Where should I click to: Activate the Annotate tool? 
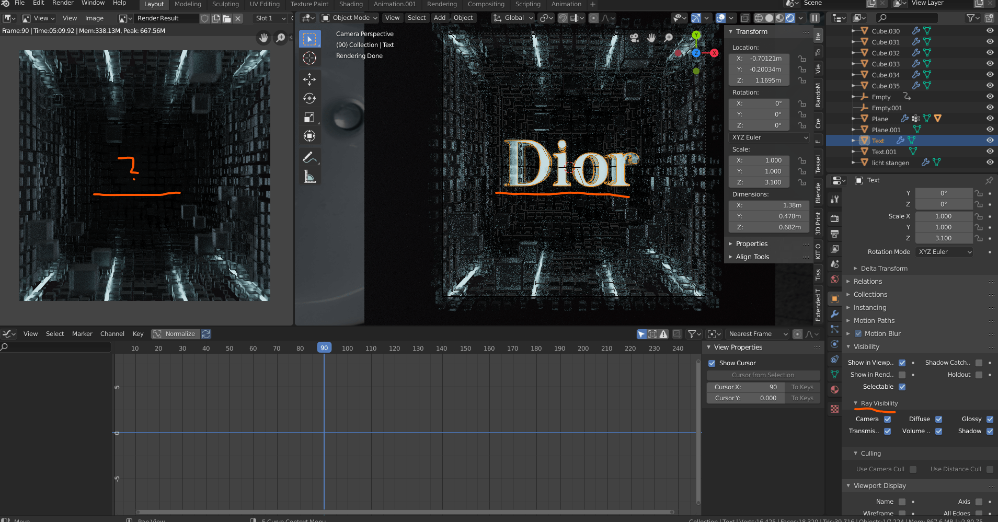click(310, 157)
